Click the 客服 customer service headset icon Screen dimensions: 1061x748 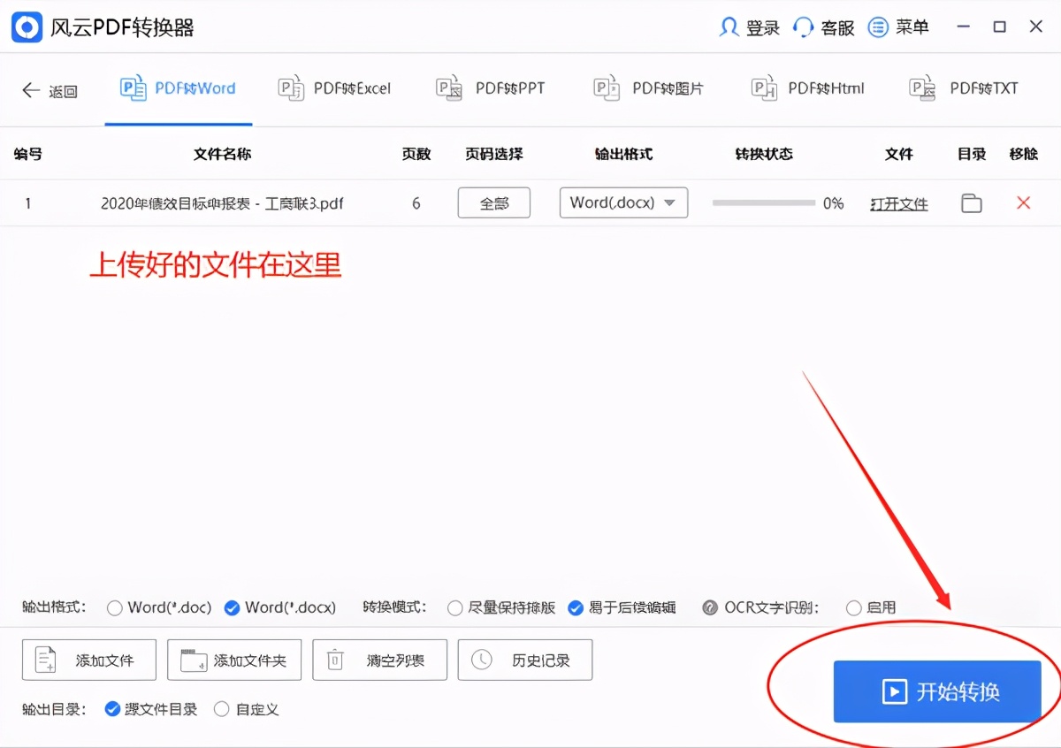[x=803, y=27]
